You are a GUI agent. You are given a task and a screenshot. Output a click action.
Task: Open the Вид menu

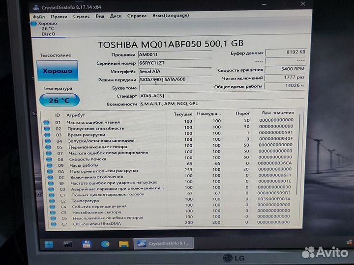coord(100,16)
